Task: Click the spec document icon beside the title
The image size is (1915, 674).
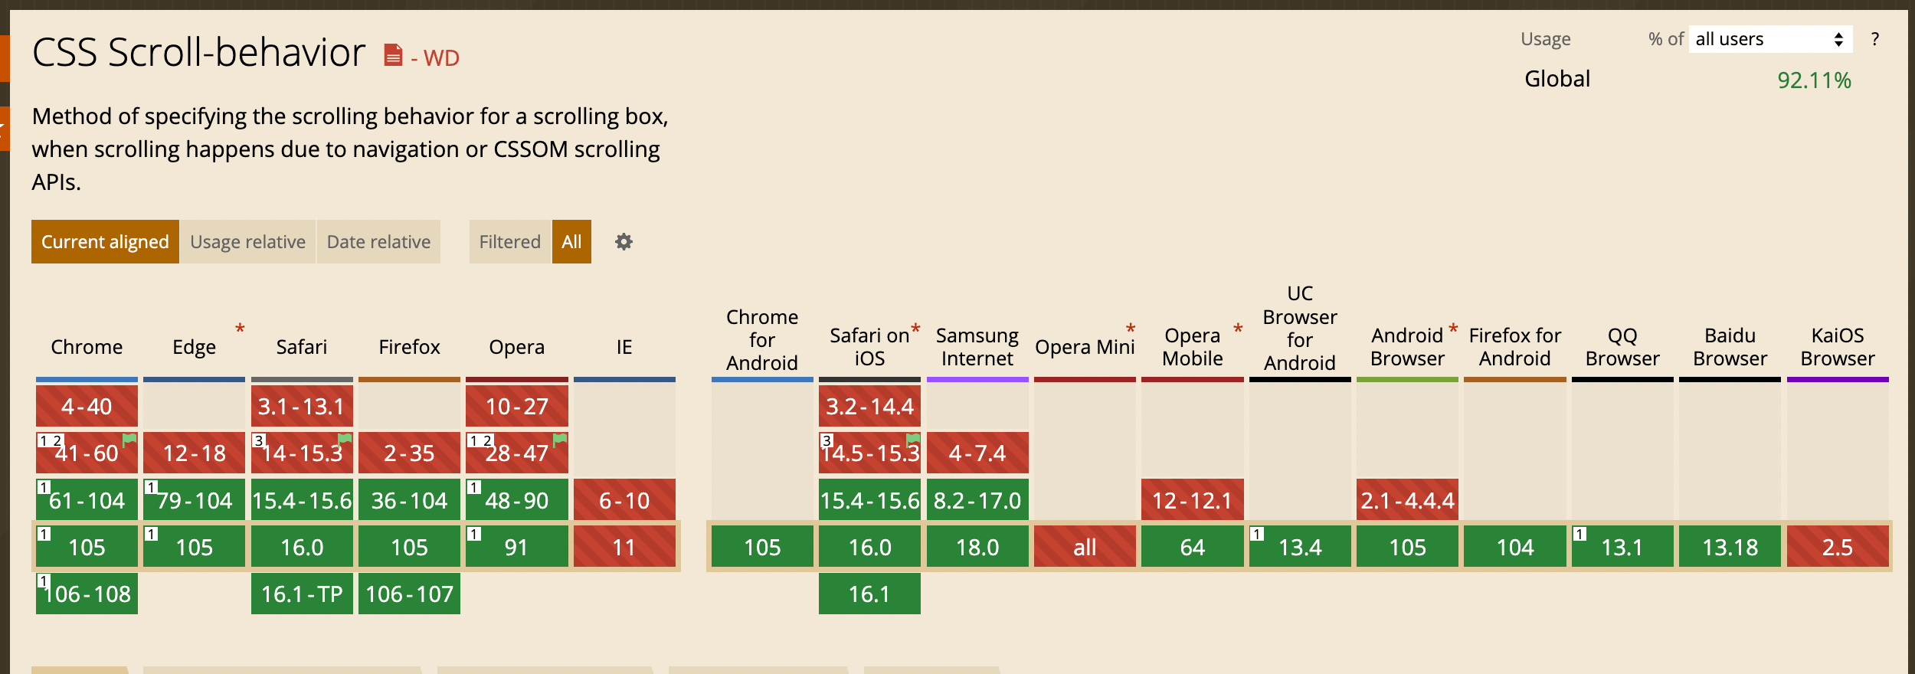Action: pos(393,54)
